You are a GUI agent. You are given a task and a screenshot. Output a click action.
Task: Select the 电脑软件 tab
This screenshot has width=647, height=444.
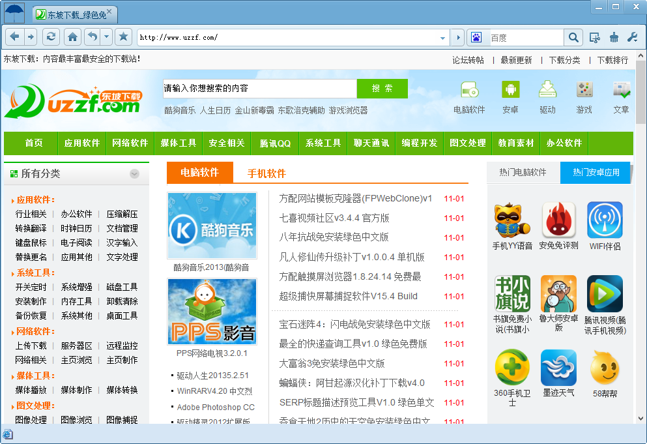pos(200,172)
